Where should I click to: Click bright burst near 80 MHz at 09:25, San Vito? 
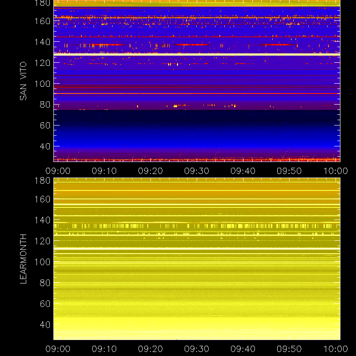pos(175,106)
